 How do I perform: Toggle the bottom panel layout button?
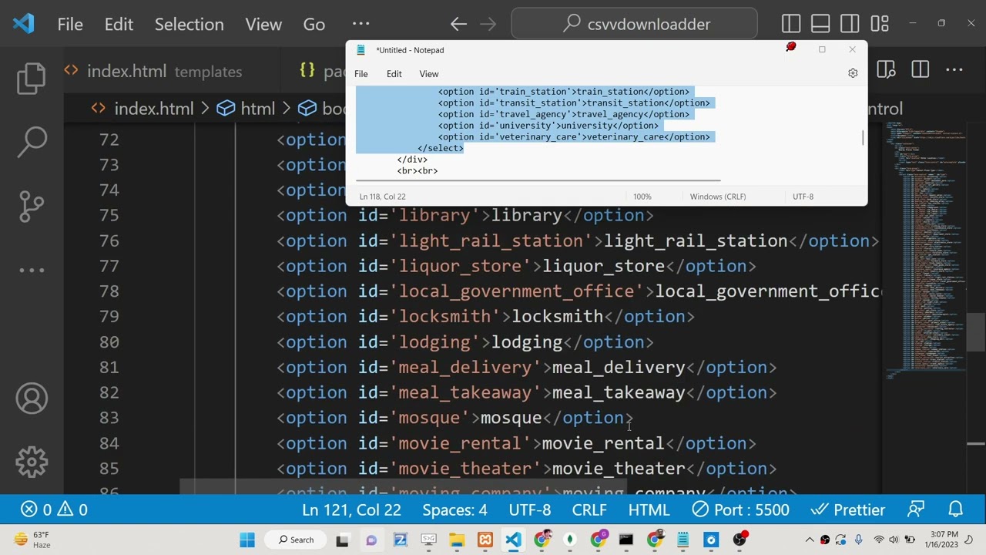click(820, 24)
